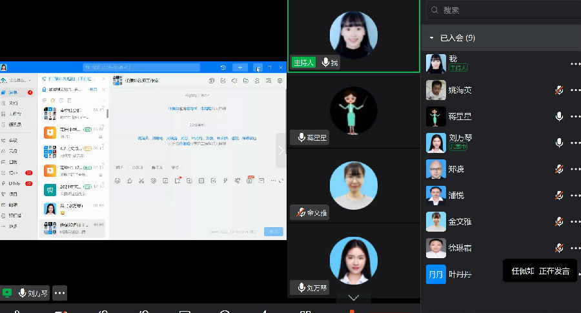Unmute participant 姚海英's microphone
This screenshot has width=581, height=313.
(559, 90)
